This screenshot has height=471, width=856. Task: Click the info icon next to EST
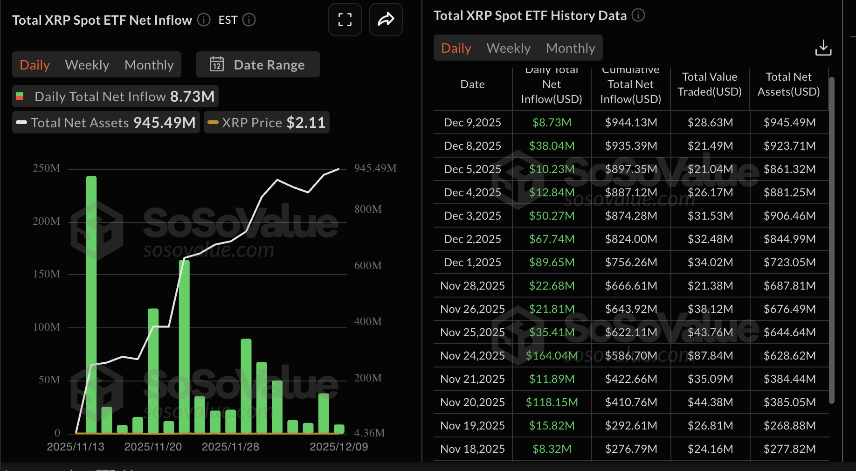[249, 20]
